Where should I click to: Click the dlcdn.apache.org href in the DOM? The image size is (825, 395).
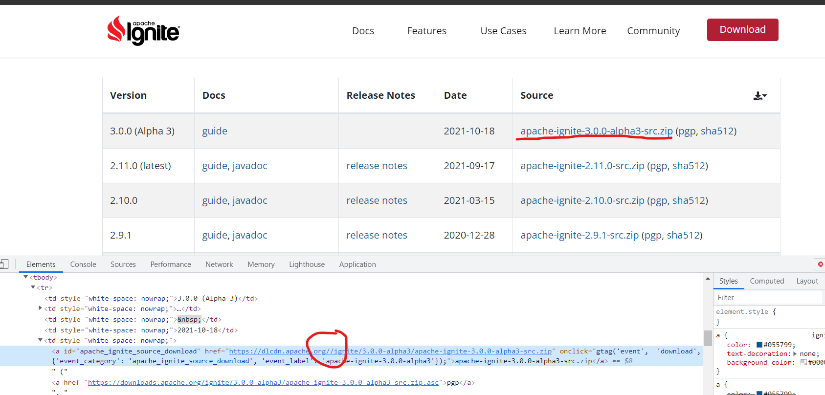[x=390, y=351]
